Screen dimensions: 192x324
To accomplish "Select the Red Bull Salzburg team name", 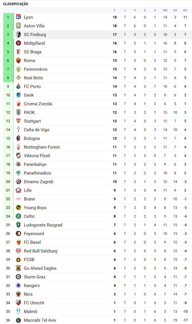I will click(40, 251).
